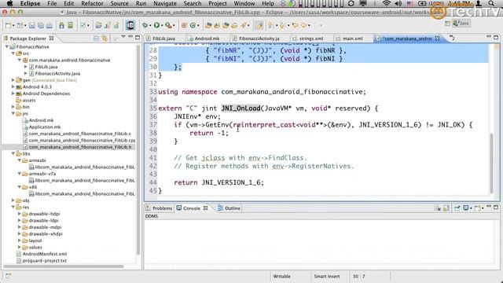Click the Open Type folder icon

pyautogui.click(x=208, y=25)
